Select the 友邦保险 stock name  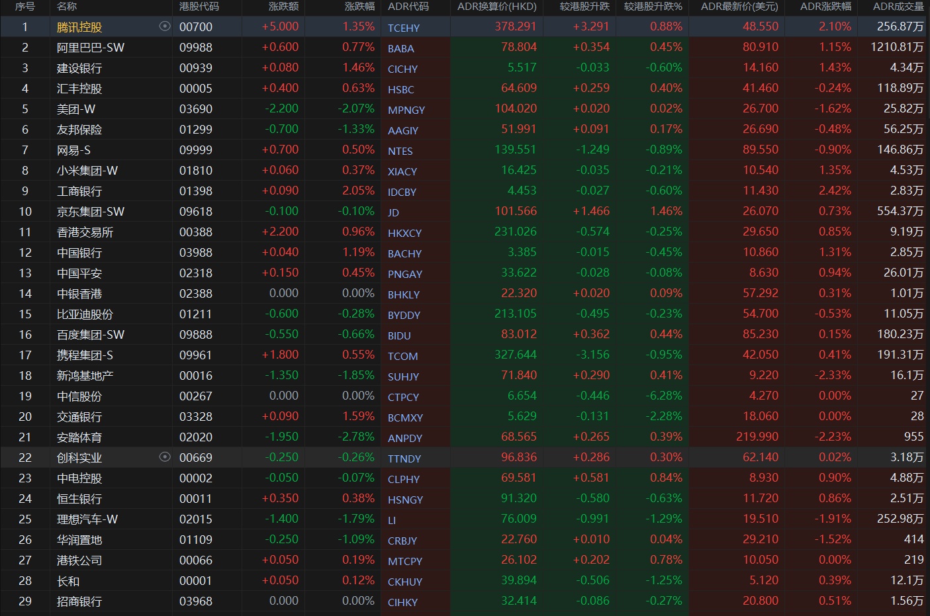click(x=79, y=130)
